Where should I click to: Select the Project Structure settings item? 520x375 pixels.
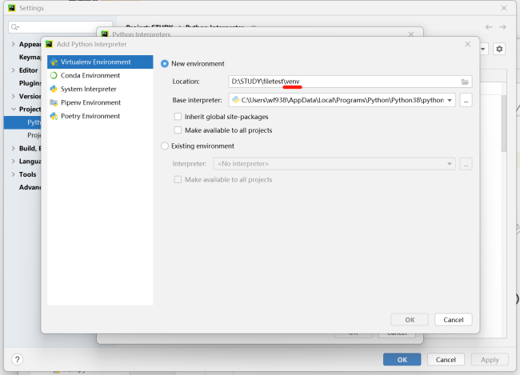point(34,135)
